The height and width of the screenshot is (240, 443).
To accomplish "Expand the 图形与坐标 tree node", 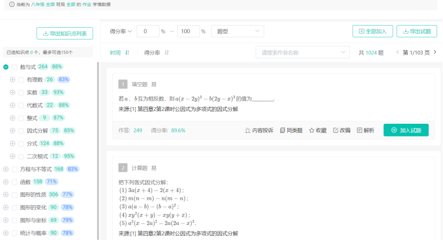I will 6,220.
